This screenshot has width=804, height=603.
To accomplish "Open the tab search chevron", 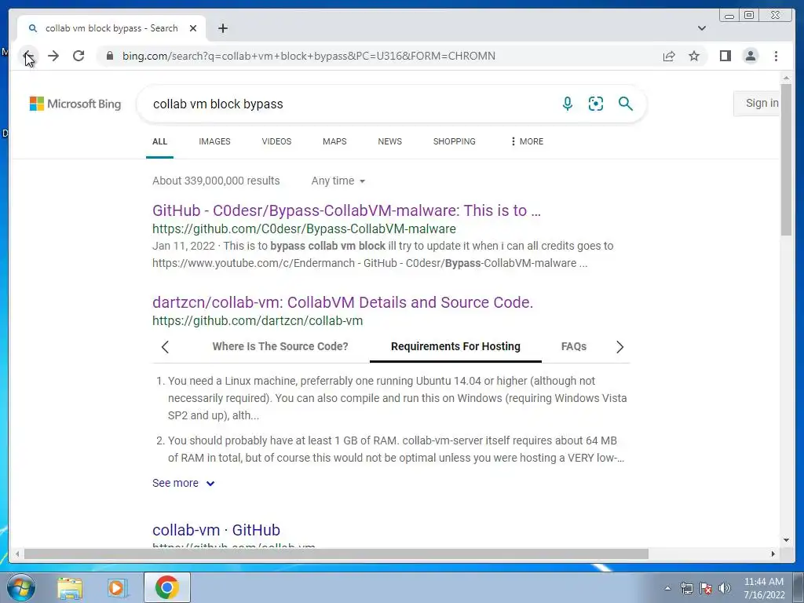I will (x=701, y=28).
